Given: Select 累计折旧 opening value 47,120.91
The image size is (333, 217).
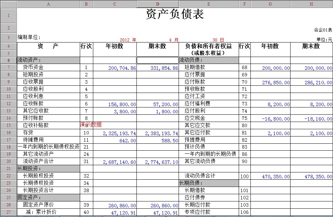Looking at the screenshot, I should [x=123, y=213].
